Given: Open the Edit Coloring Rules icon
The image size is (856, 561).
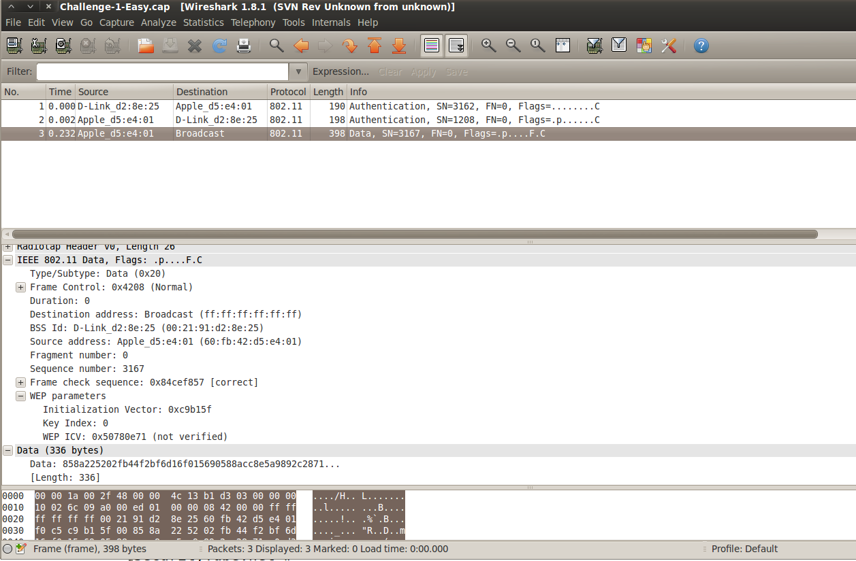Looking at the screenshot, I should (x=644, y=46).
